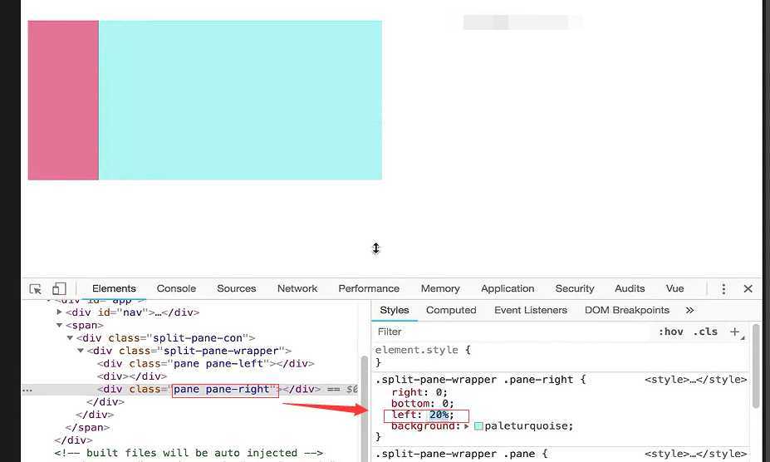Open the style source link for pane-right
Image resolution: width=770 pixels, height=462 pixels.
click(695, 380)
